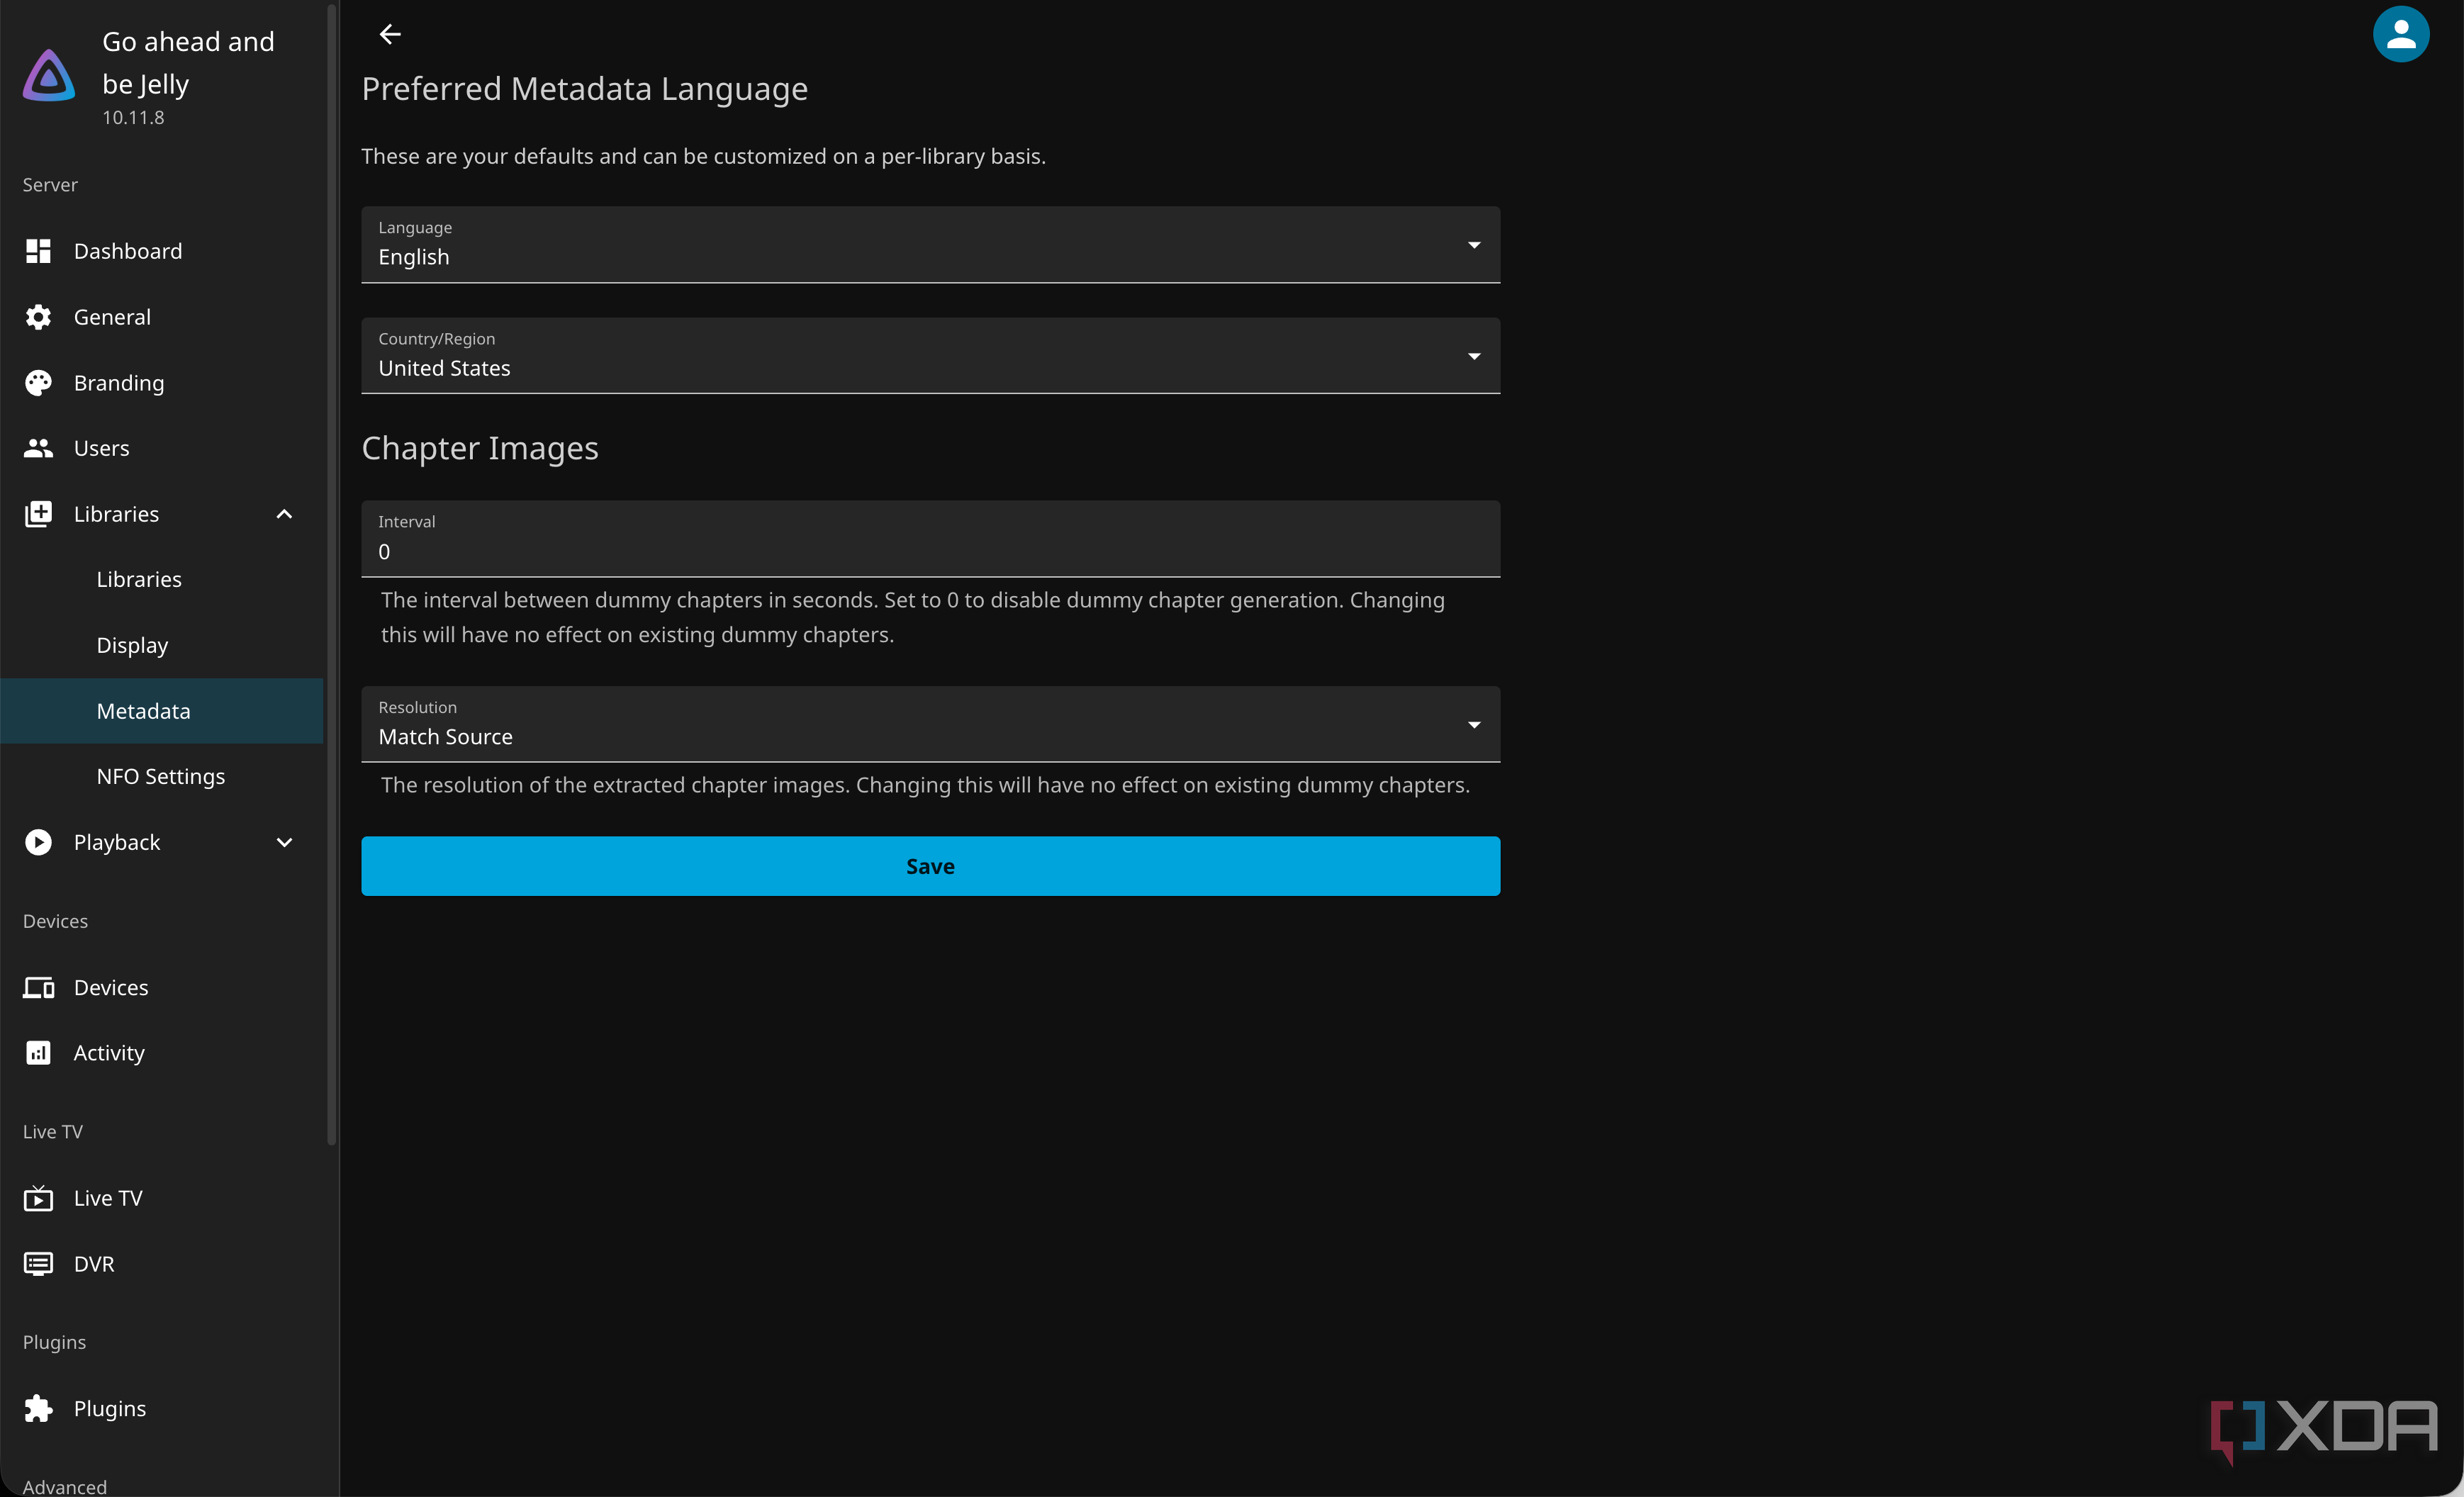Click the Live TV icon
The width and height of the screenshot is (2464, 1497).
[x=38, y=1198]
